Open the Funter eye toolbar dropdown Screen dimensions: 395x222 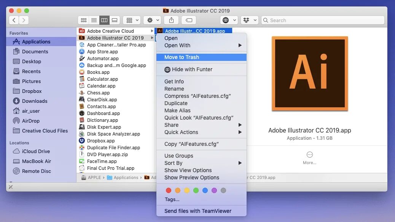229,20
